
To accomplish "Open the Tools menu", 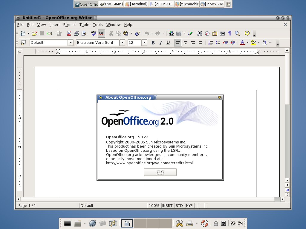I will click(98, 25).
